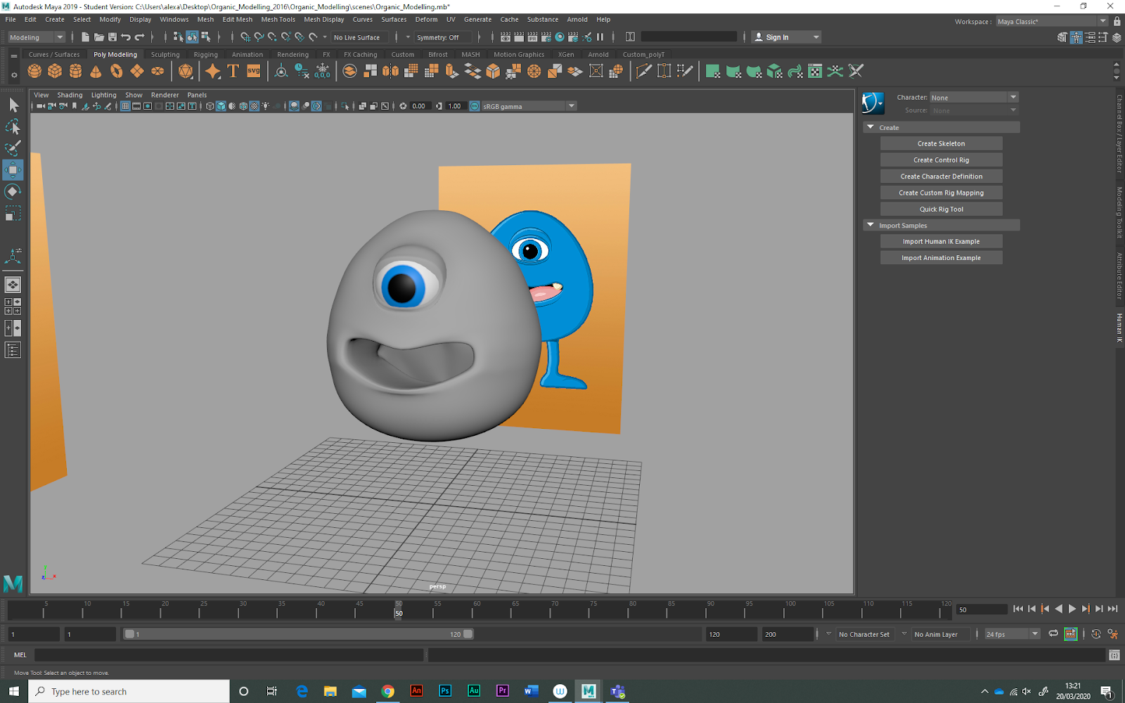Toggle the viewport grid display

click(125, 106)
